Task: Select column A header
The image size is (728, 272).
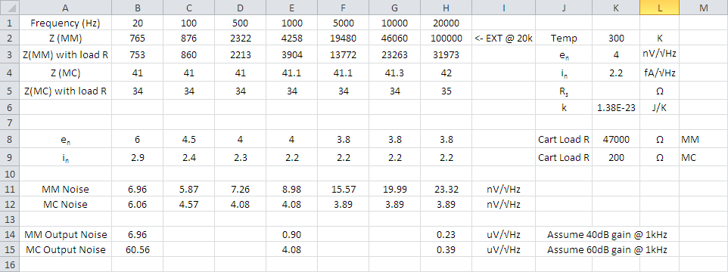Action: click(x=65, y=8)
